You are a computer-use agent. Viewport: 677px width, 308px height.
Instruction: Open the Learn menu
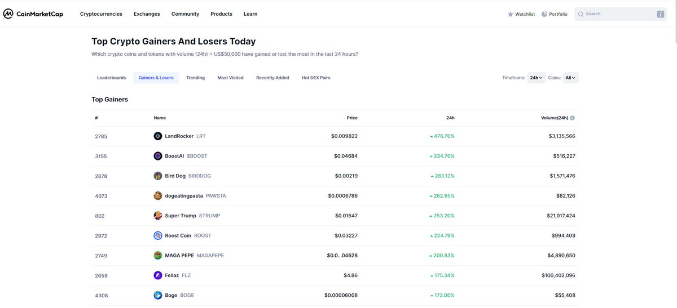point(250,14)
